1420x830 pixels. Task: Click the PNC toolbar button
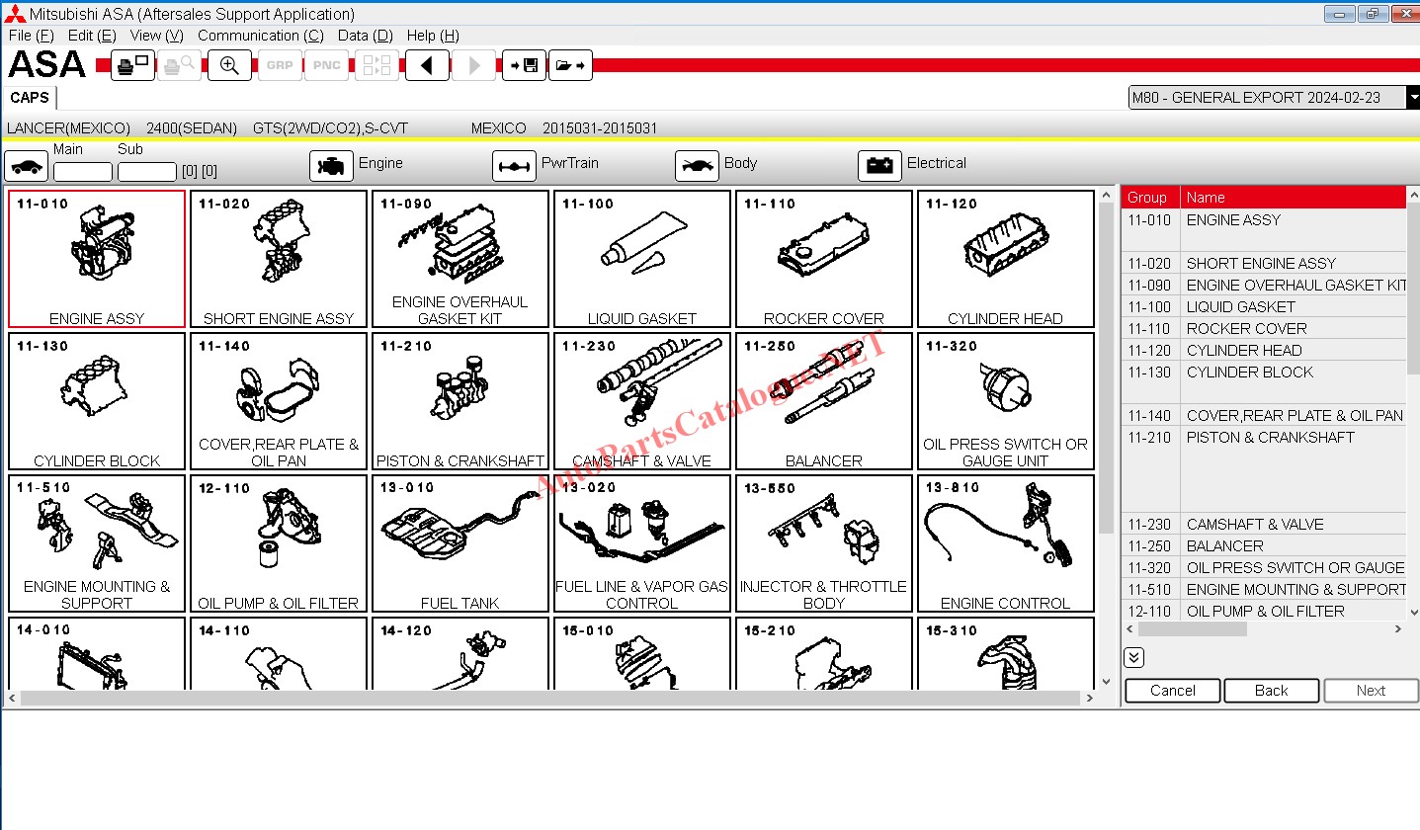coord(326,65)
